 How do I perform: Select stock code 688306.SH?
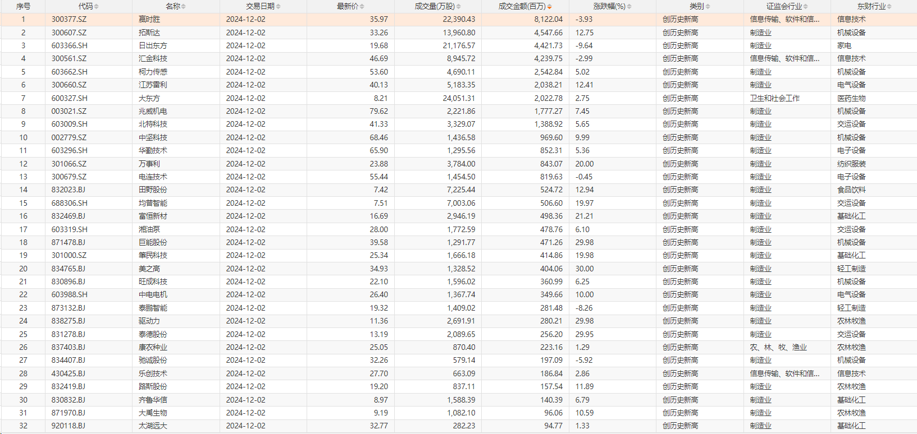point(70,203)
